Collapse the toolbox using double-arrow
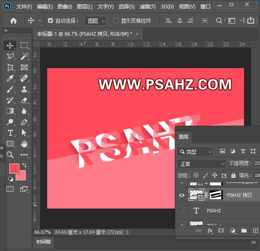 (x=6, y=30)
